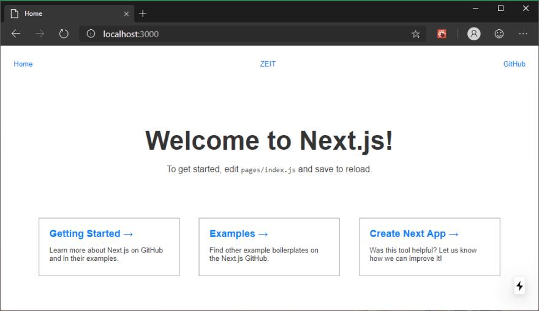Open the Examples card

click(269, 247)
